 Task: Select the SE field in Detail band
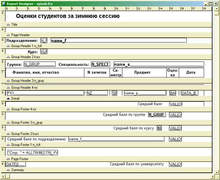pos(114,93)
